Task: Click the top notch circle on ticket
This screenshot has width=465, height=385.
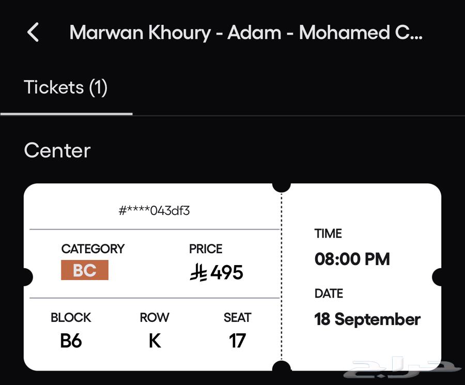Action: click(282, 186)
